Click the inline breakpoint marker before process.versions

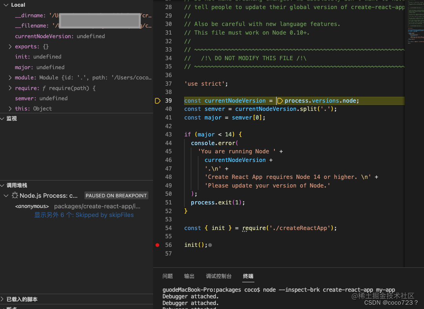tap(280, 101)
